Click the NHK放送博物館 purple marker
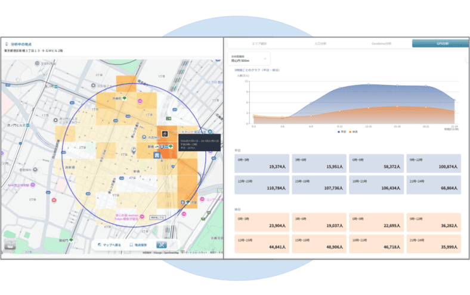Screen dimensions: 470x295 (x=33, y=185)
